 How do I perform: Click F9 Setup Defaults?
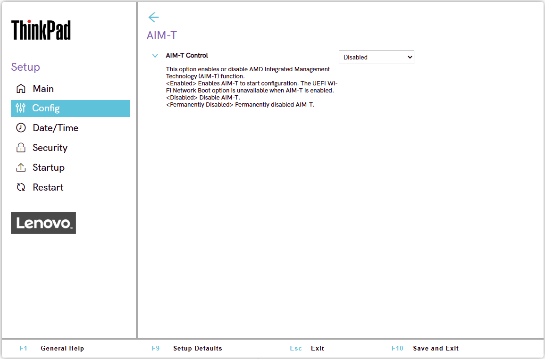pyautogui.click(x=187, y=348)
